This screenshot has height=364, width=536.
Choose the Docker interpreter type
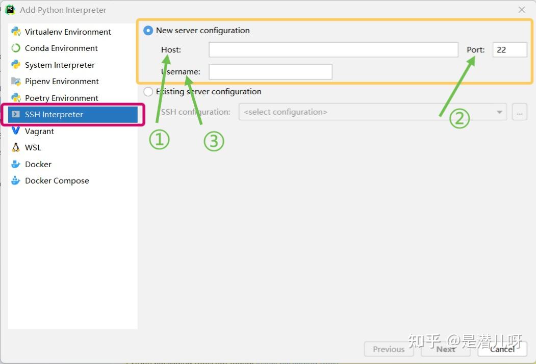[x=37, y=164]
